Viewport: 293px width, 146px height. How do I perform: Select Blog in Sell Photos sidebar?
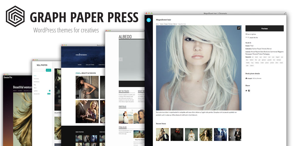[35, 85]
